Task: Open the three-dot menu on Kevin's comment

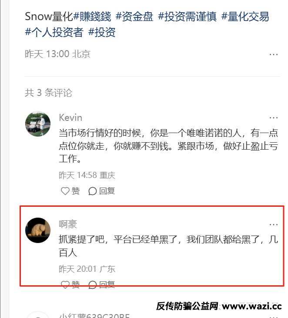Action: (274, 118)
